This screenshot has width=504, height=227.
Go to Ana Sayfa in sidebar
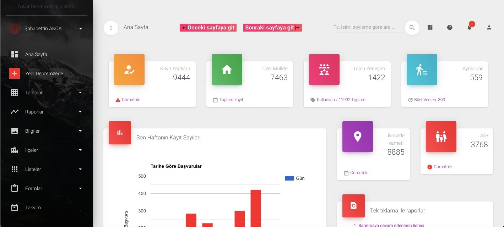(36, 54)
